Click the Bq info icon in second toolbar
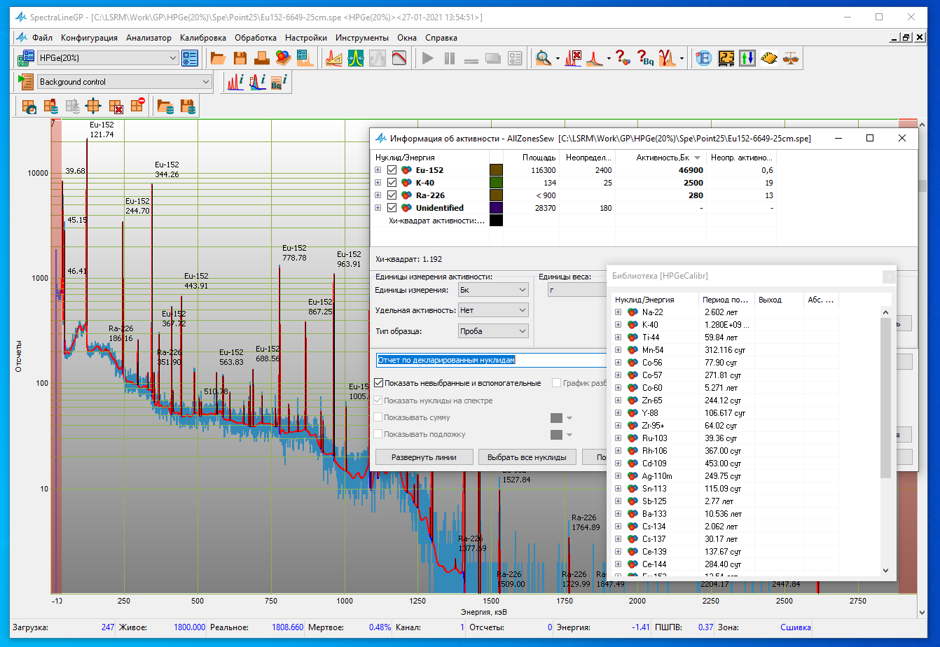Viewport: 940px width, 647px height. pyautogui.click(x=279, y=83)
